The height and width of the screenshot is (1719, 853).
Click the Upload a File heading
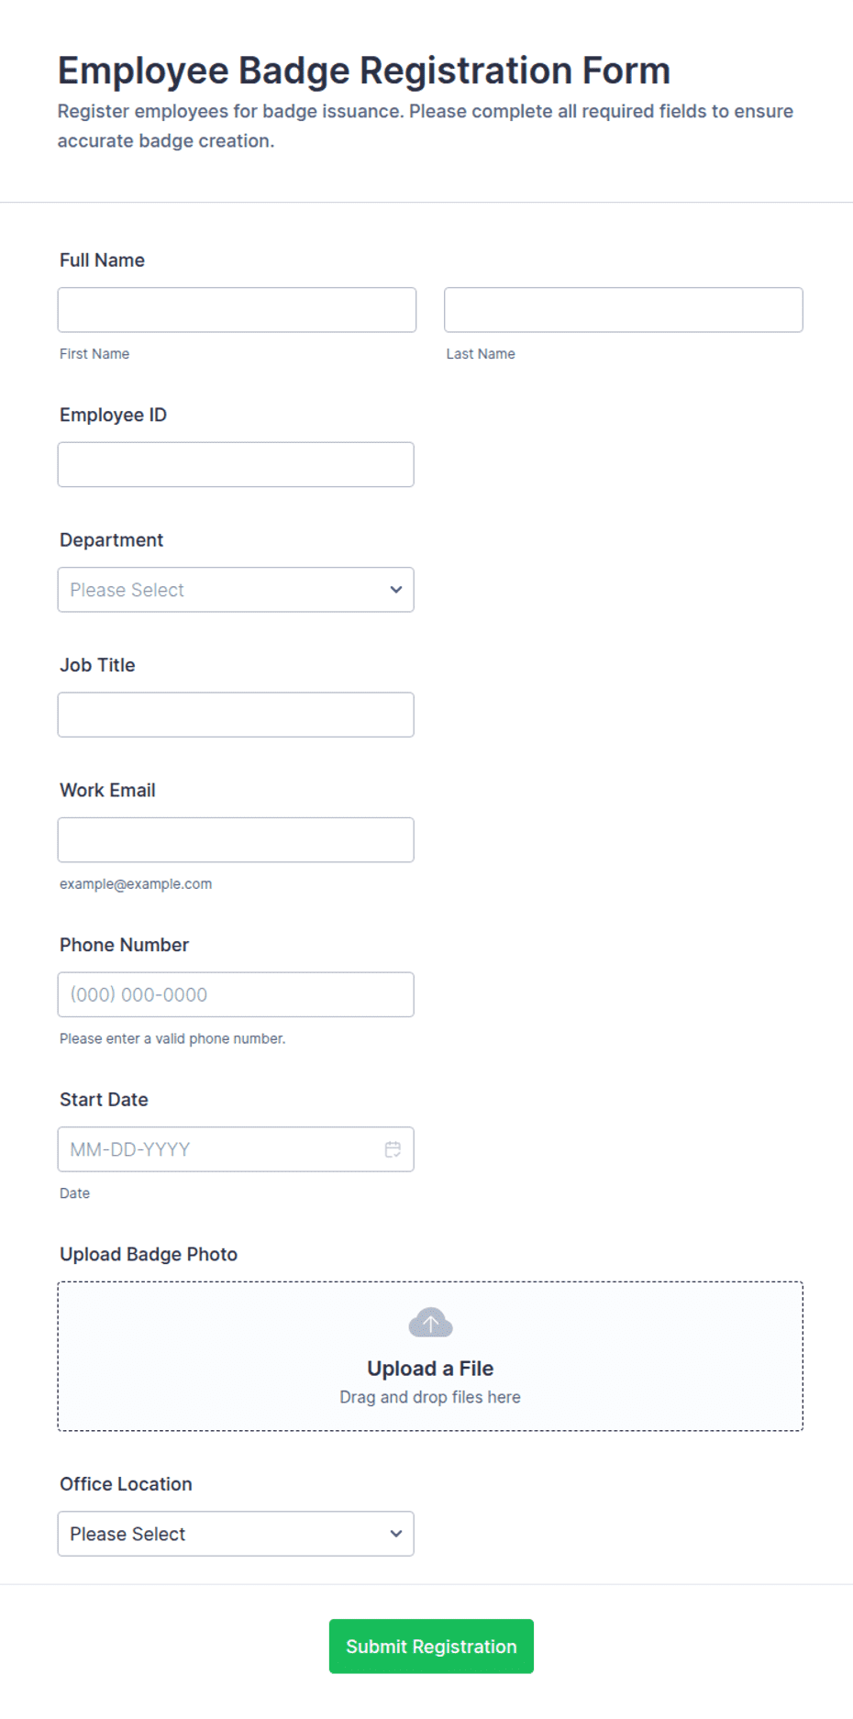(430, 1369)
